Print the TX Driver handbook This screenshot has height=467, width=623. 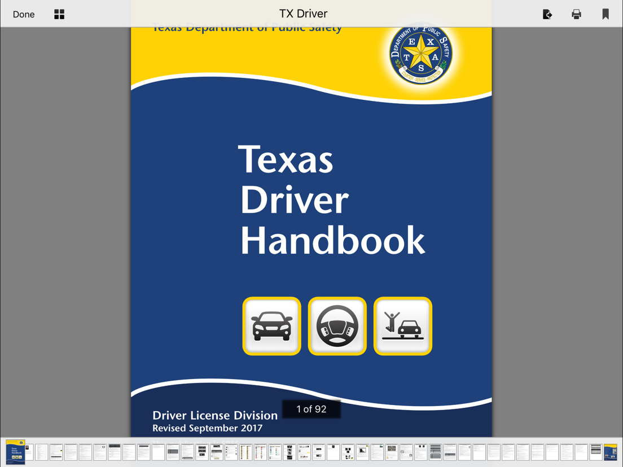coord(576,14)
